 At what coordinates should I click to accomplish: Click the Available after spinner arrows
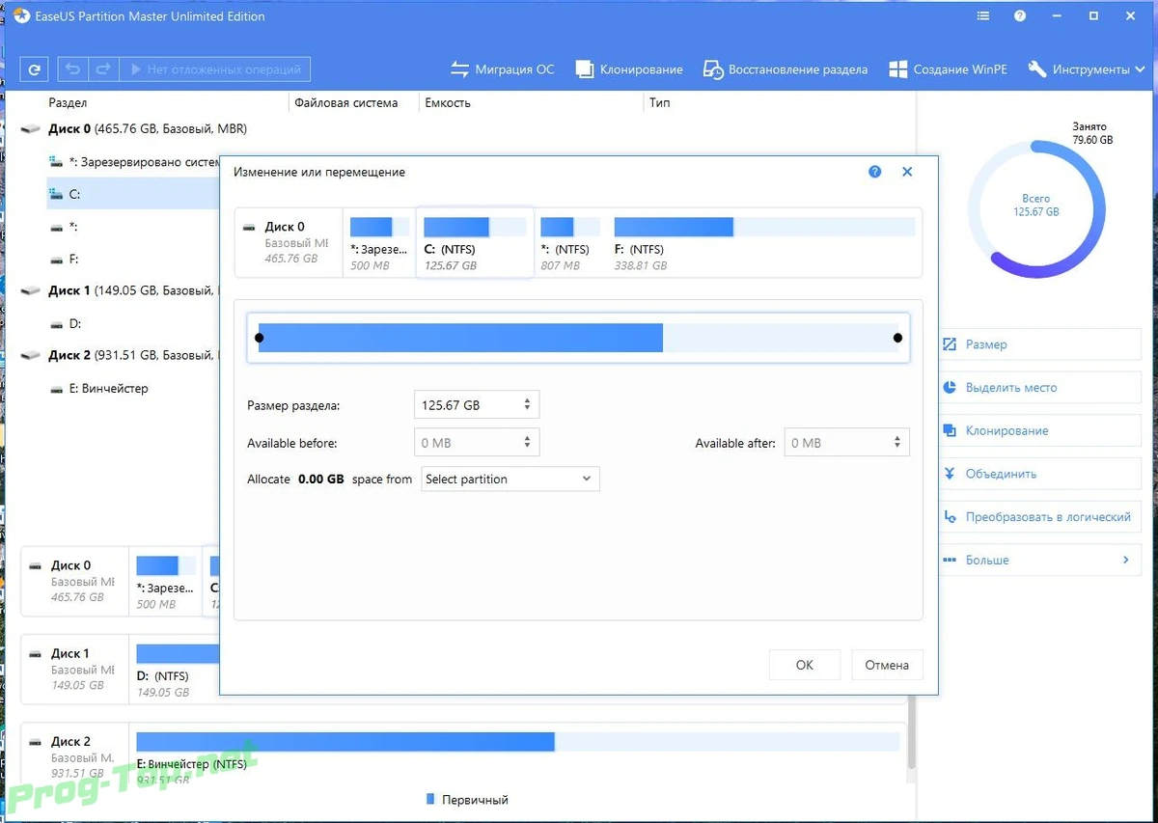coord(898,443)
